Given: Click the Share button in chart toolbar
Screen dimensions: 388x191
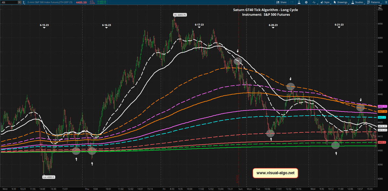Looking at the screenshot, I should coord(281,2).
